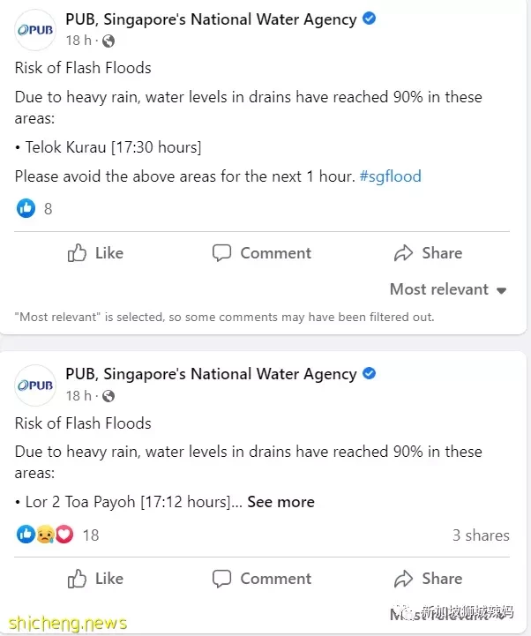Open the #sgflood hashtag link
The image size is (531, 636).
(x=390, y=176)
